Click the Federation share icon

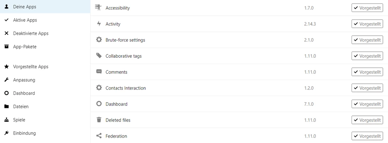[x=99, y=136]
